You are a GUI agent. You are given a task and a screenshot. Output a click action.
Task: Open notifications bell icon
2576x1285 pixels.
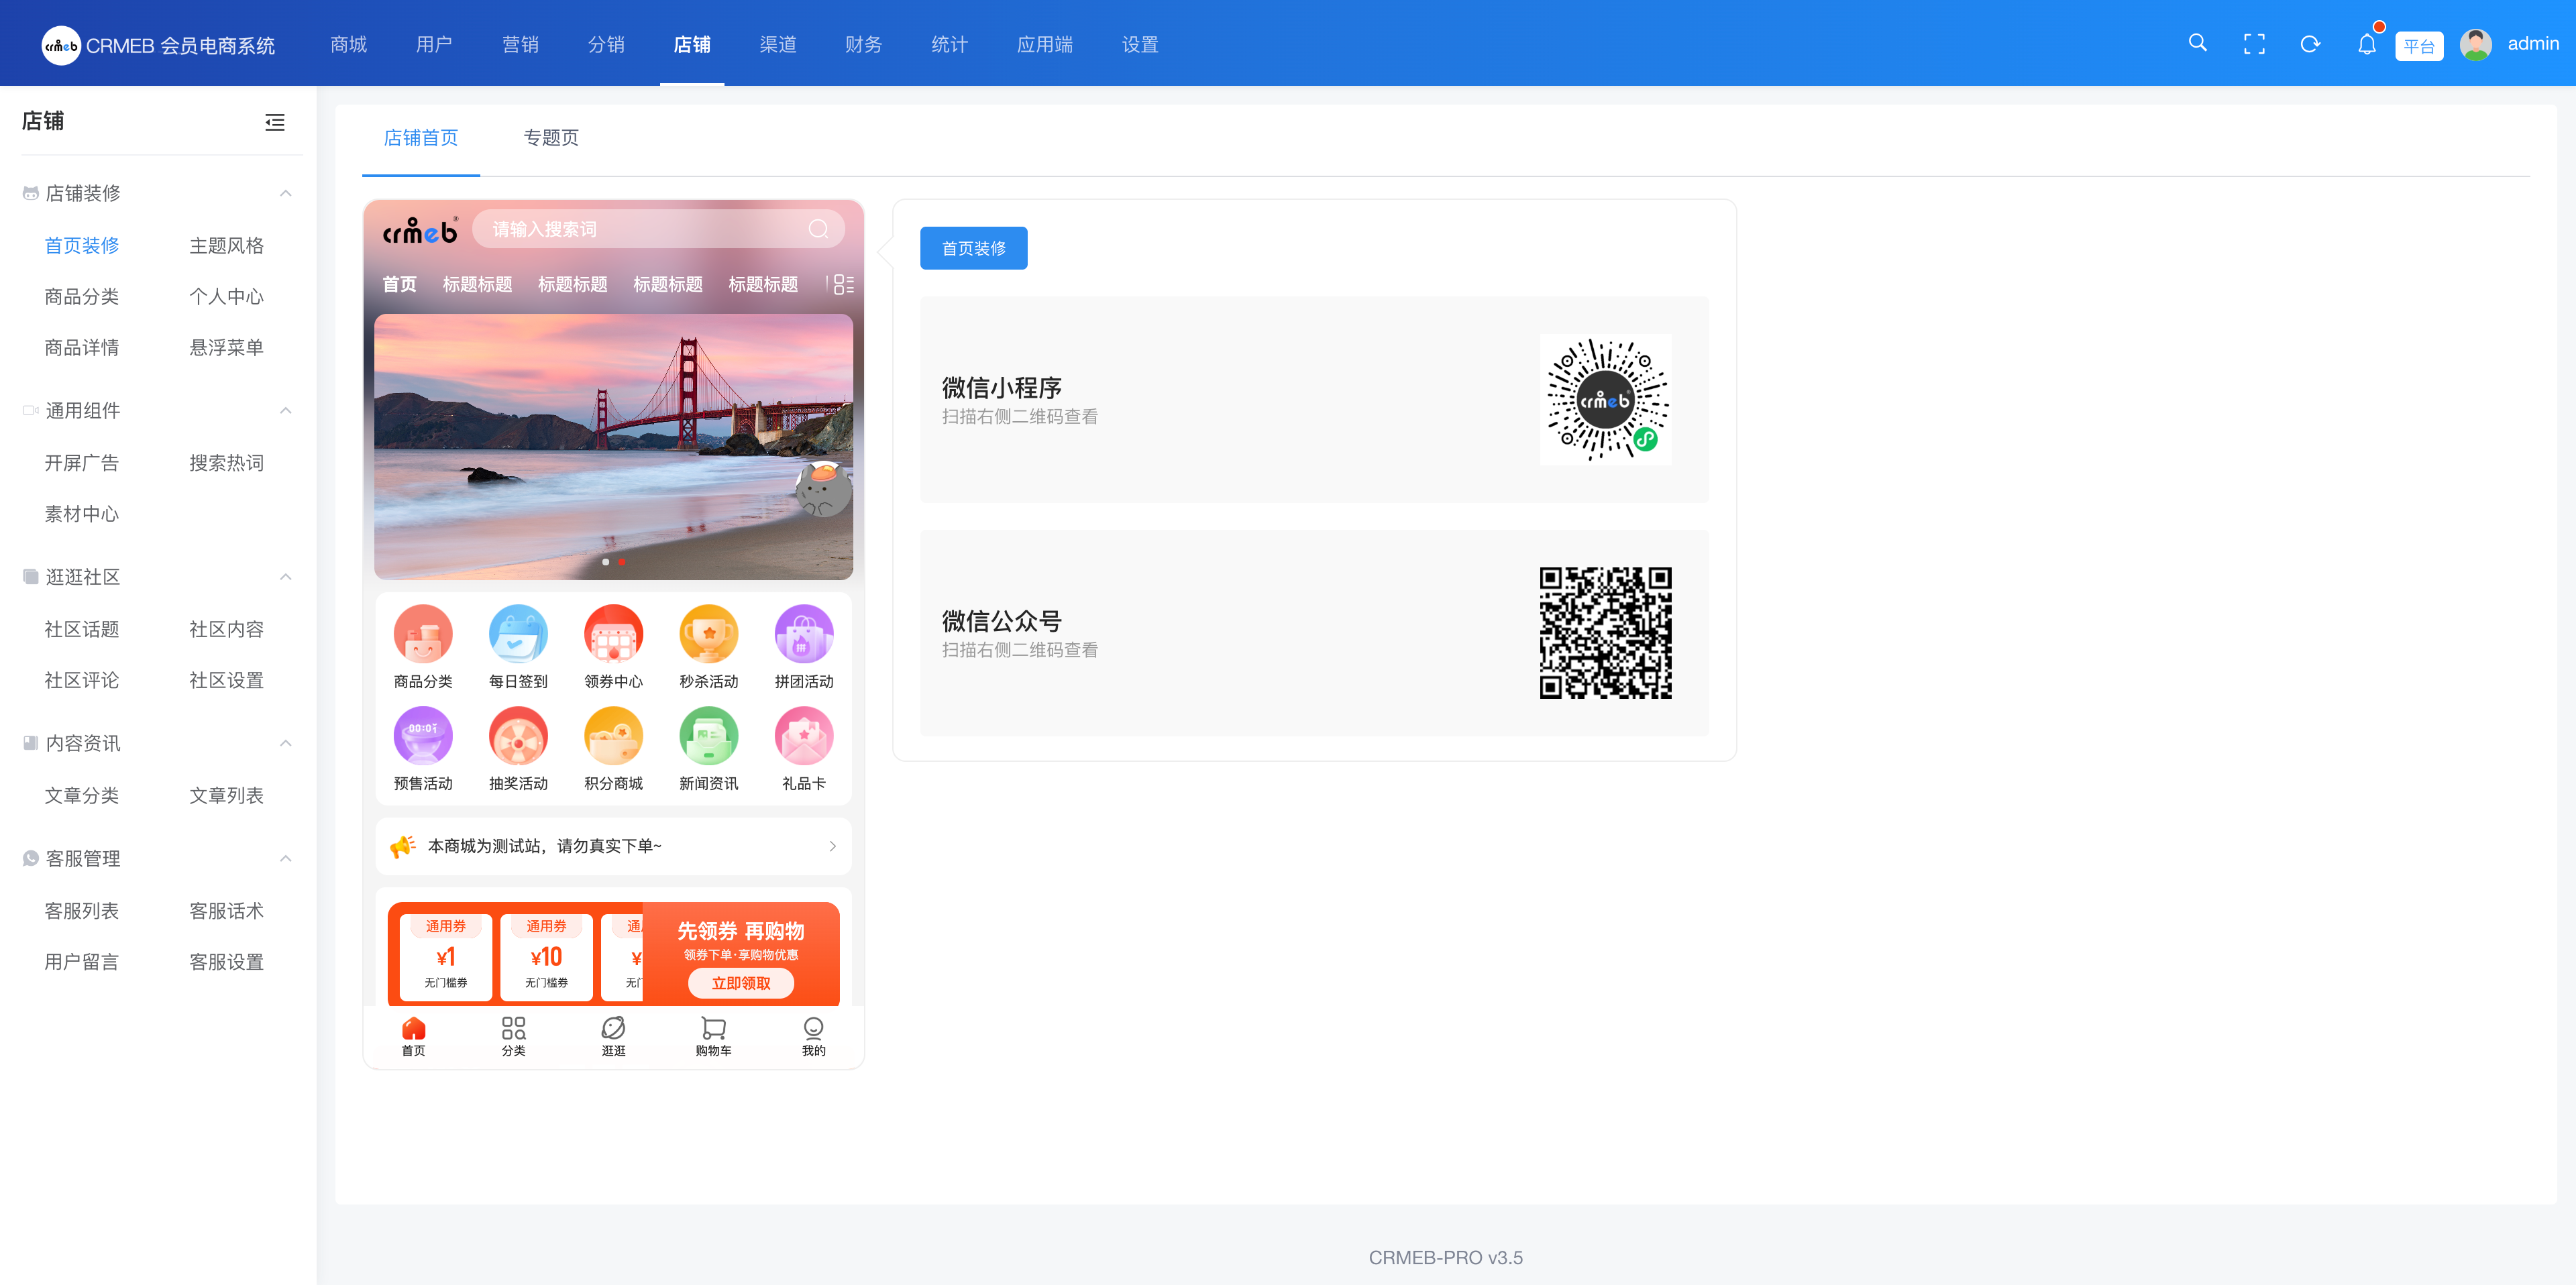[x=2366, y=44]
